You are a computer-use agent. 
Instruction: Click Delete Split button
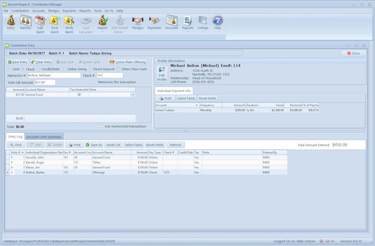click(89, 62)
